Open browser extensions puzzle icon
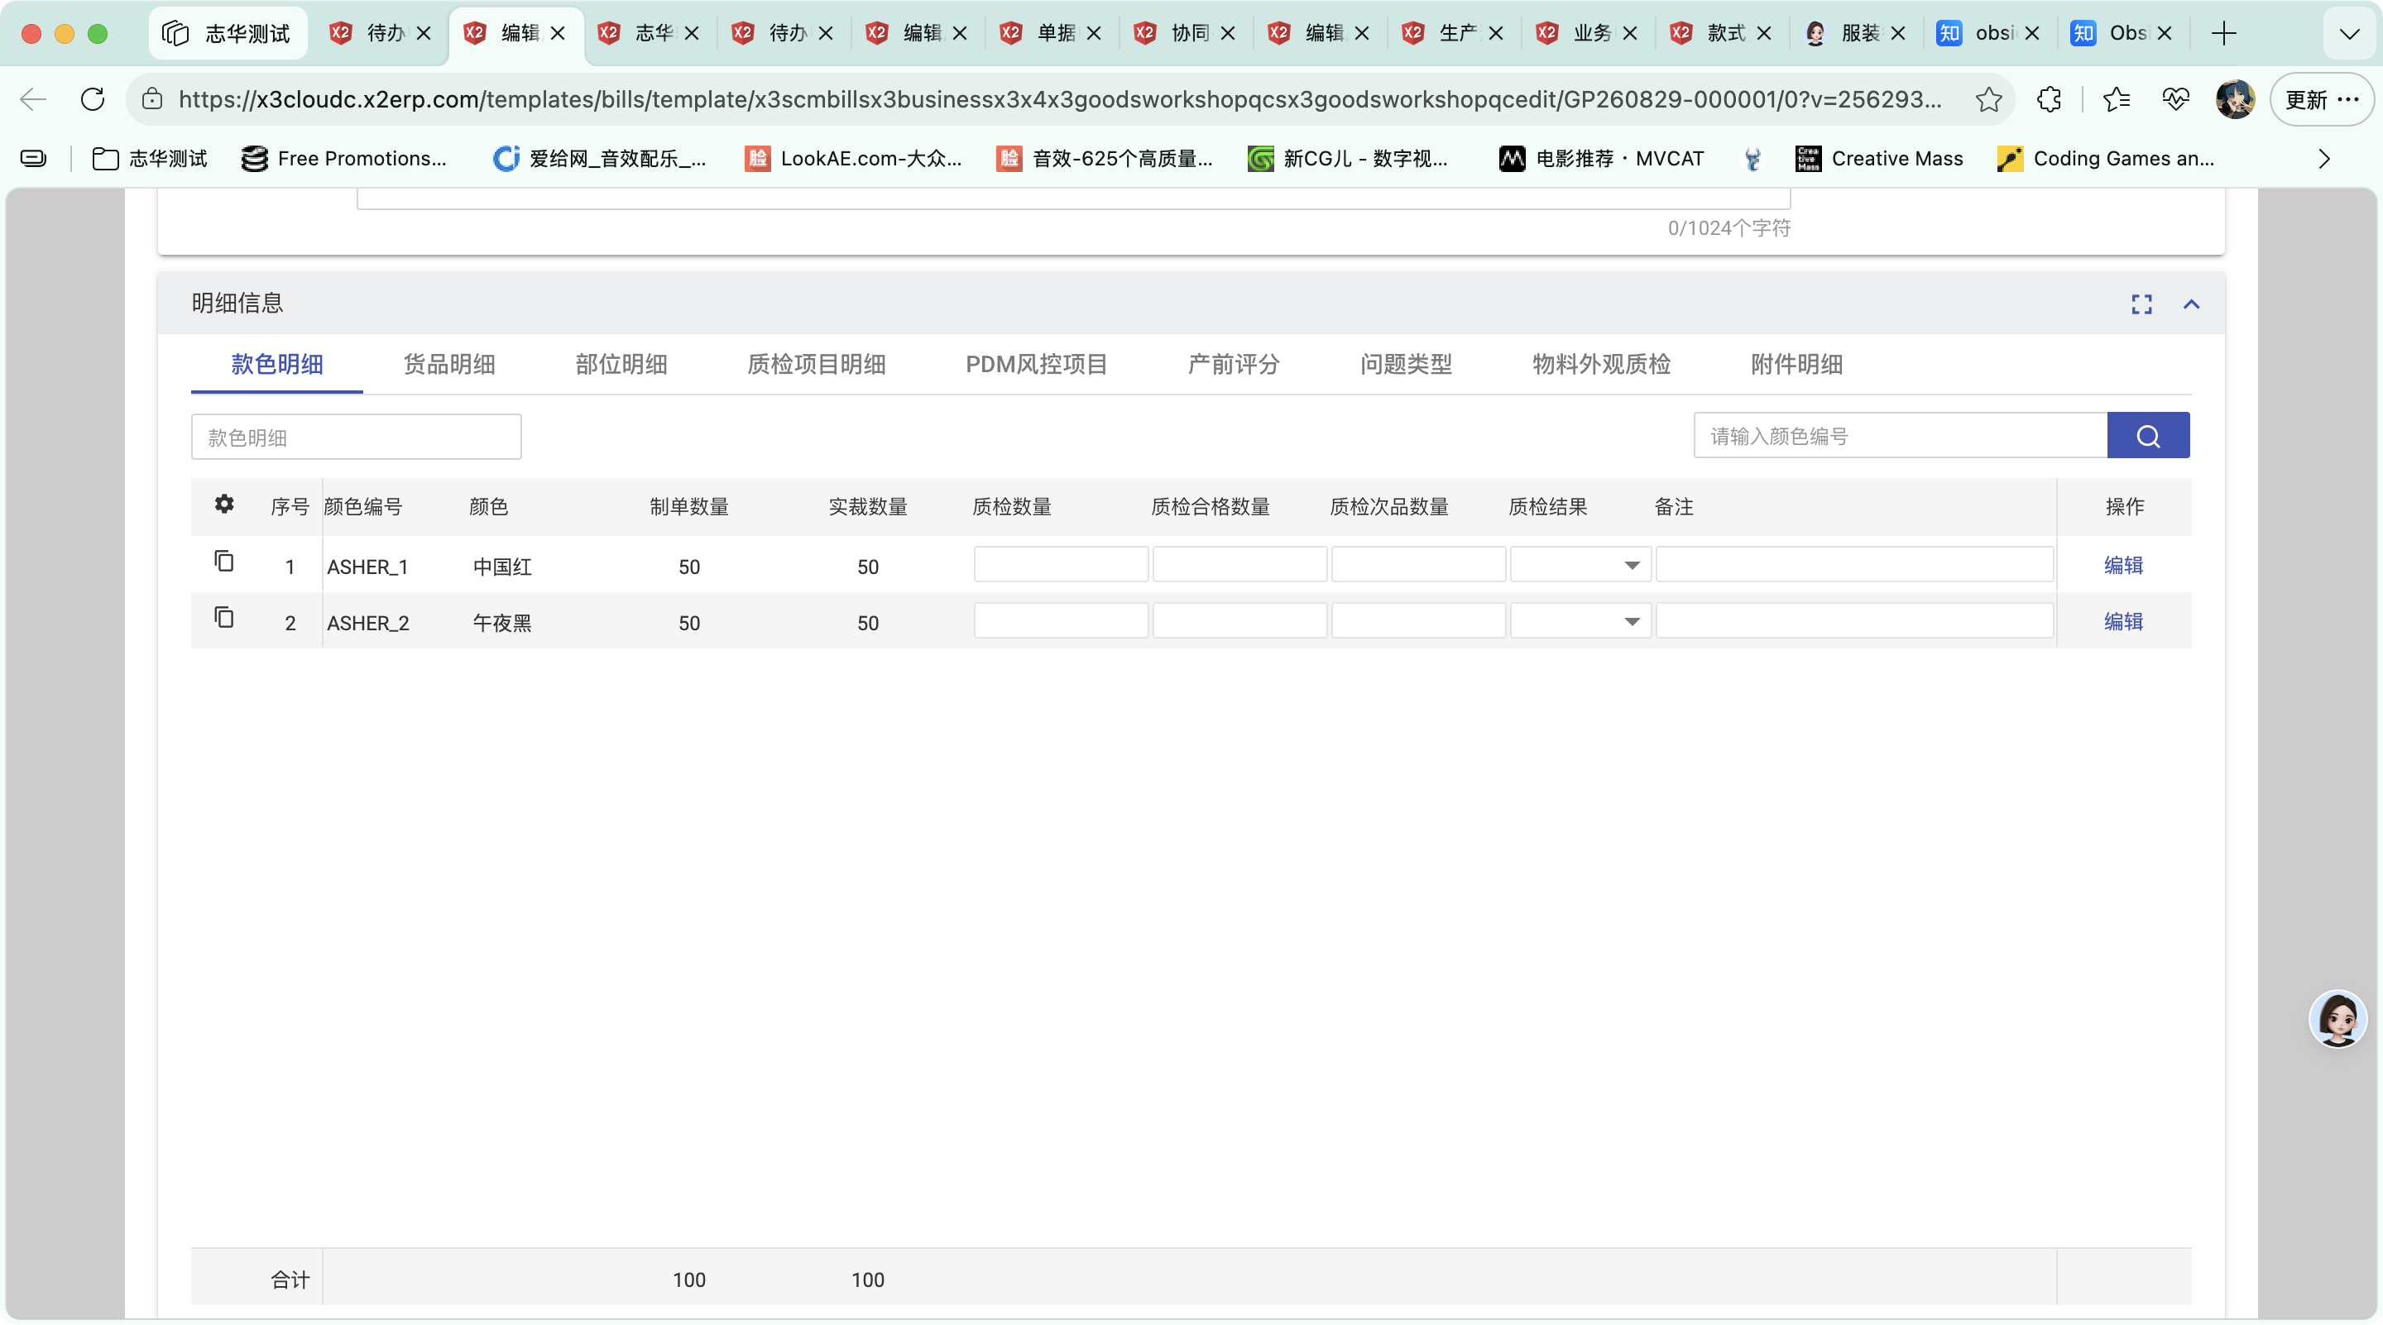The width and height of the screenshot is (2383, 1325). point(2049,99)
